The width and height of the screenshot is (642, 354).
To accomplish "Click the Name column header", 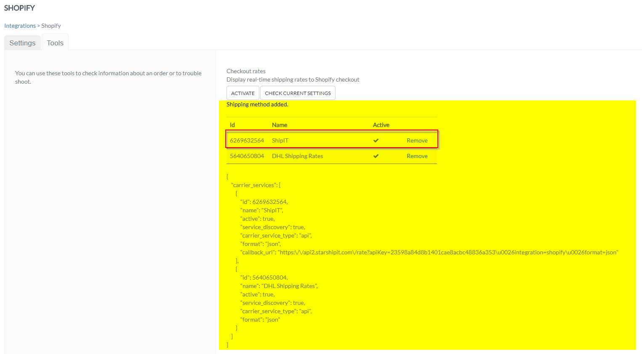I will pos(280,125).
